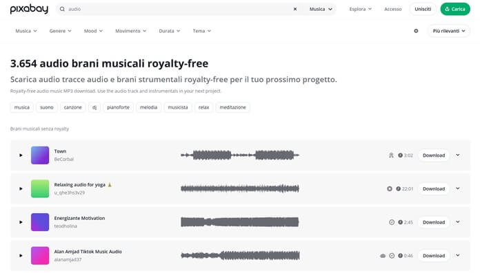Open the Durata filter menu
The image size is (480, 273).
[x=169, y=31]
